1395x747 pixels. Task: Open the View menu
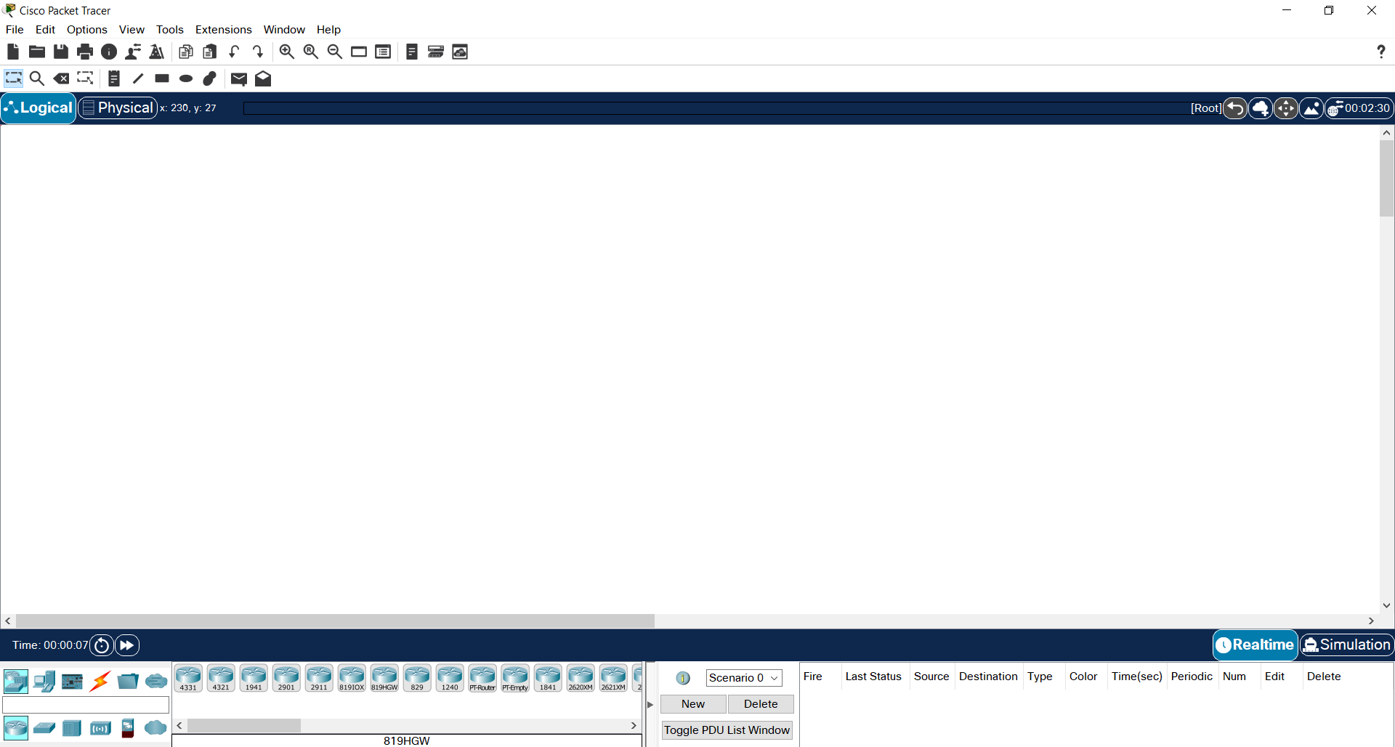point(132,30)
